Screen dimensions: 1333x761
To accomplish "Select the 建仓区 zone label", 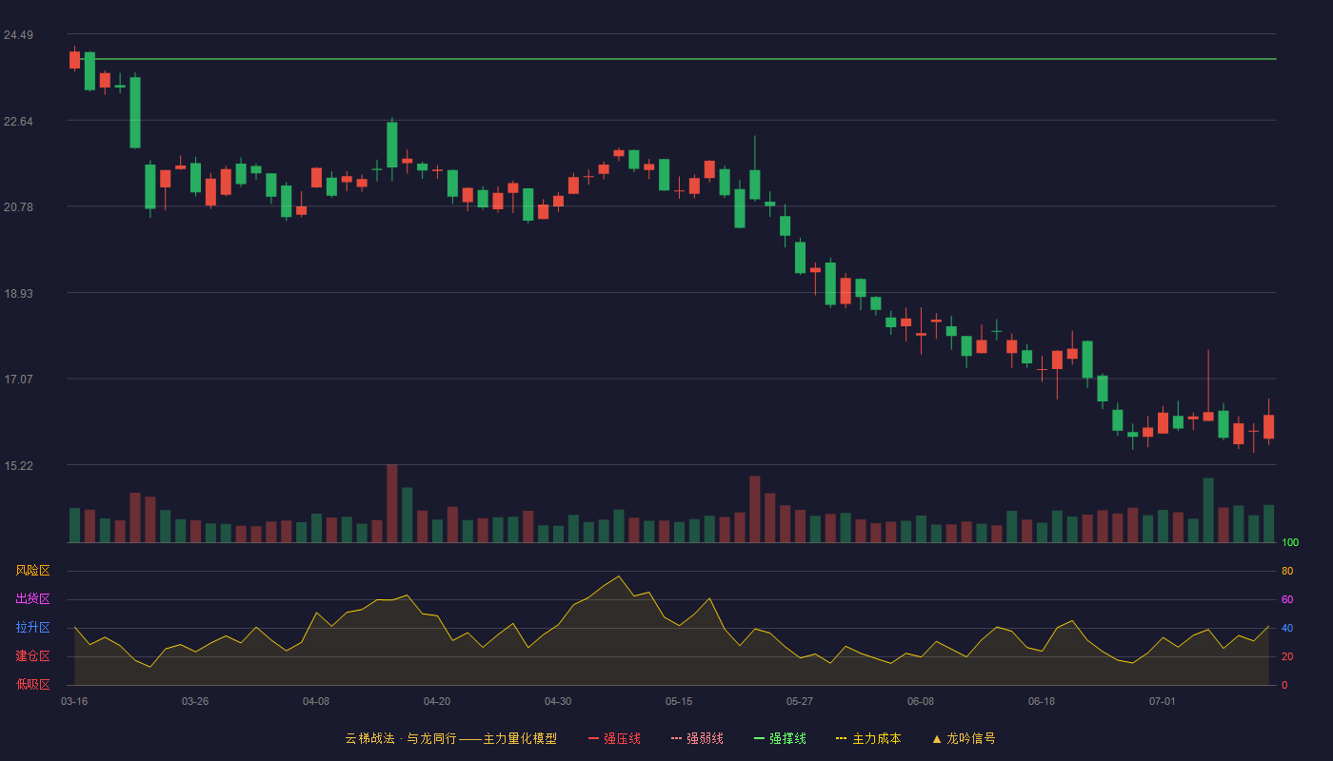I will click(x=32, y=656).
